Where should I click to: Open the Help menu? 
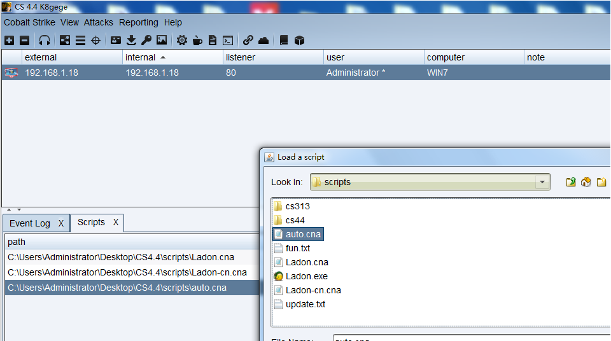pyautogui.click(x=173, y=23)
